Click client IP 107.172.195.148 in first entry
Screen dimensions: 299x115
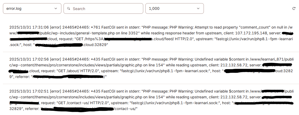pos(250,33)
